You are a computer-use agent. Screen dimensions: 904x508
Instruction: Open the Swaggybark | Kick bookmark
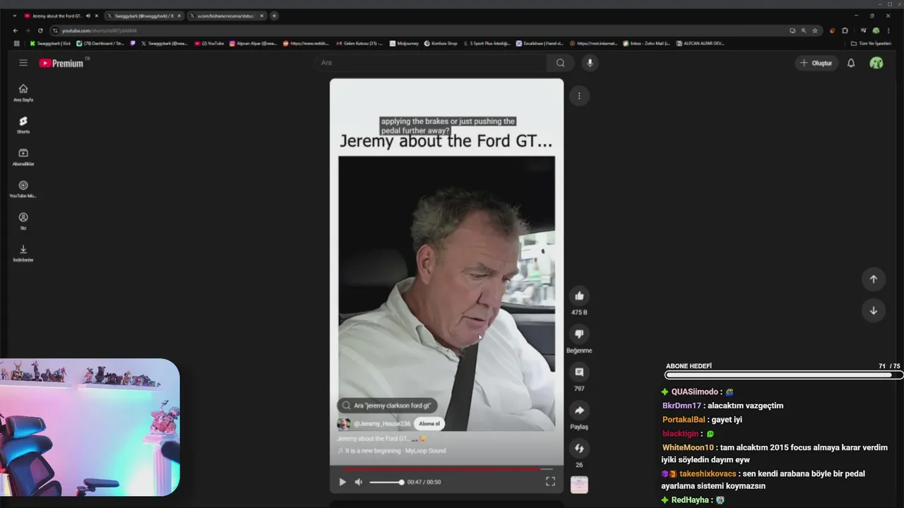click(51, 43)
